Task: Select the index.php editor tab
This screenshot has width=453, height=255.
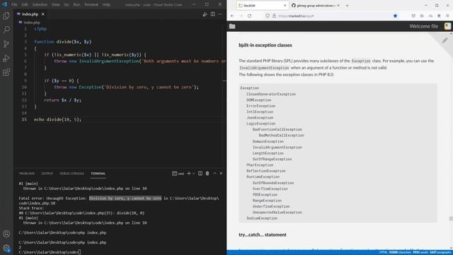Action: pos(30,14)
